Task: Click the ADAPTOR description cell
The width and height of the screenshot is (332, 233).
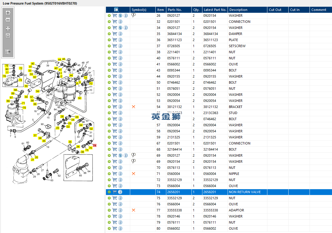Action: pyautogui.click(x=247, y=210)
